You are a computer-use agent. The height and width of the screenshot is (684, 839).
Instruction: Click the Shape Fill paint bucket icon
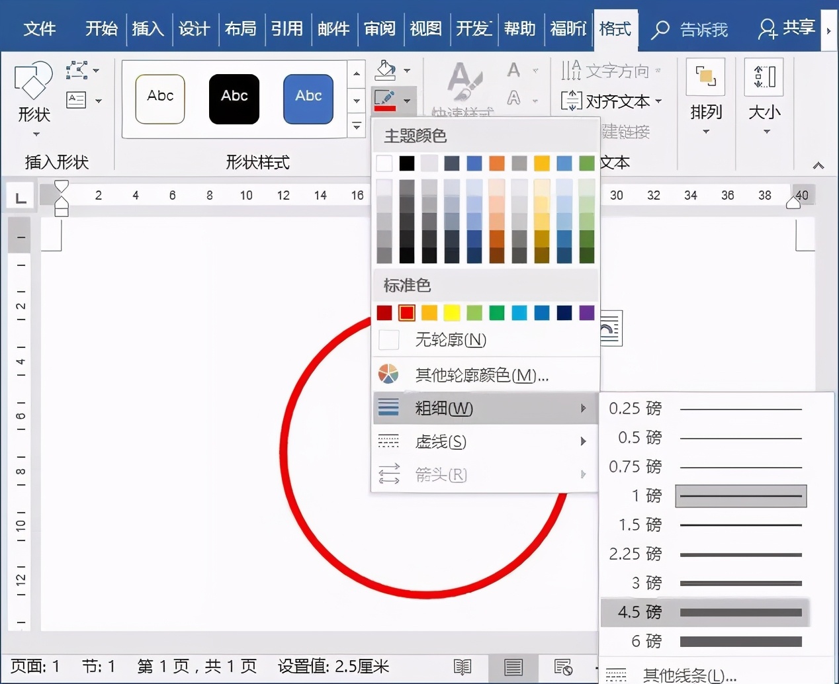point(385,70)
